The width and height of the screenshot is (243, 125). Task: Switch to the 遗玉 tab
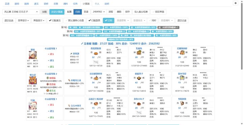click(x=36, y=4)
